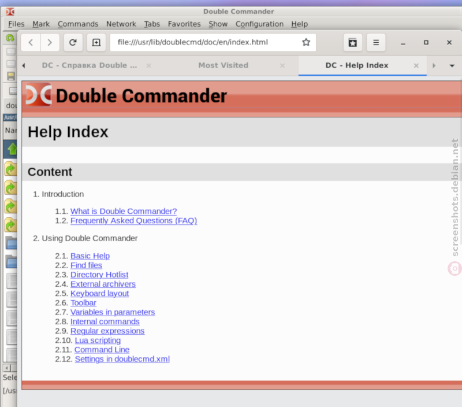Maximize the help browser window
This screenshot has width=462, height=407.
tap(426, 42)
